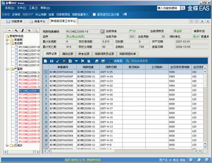Click the arrow icon right of the summary checkbox
This screenshot has width=212, height=163.
pyautogui.click(x=125, y=14)
